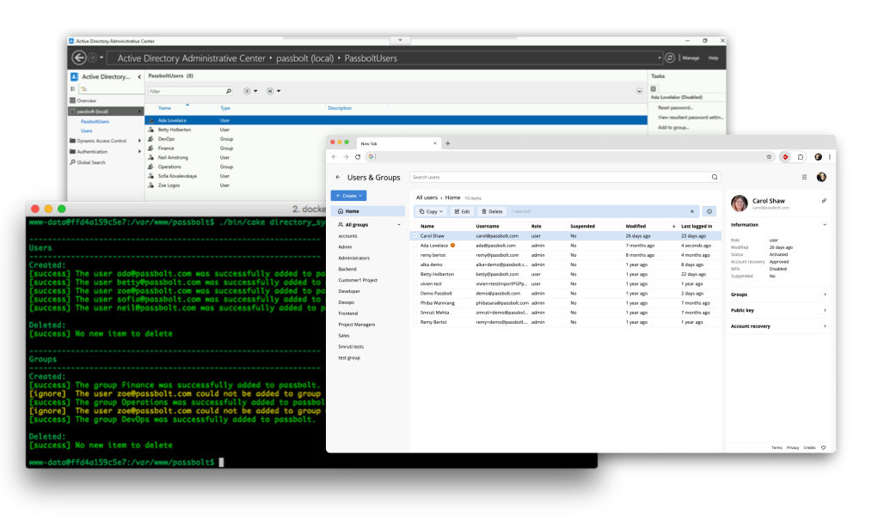Screen dimensions: 872x523
Task: Open the Help menu in Active Directory
Action: coord(713,58)
